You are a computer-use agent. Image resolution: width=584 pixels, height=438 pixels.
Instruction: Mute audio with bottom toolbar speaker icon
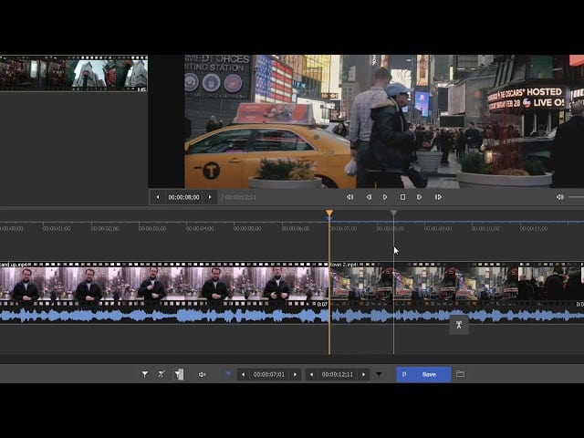pyautogui.click(x=202, y=374)
